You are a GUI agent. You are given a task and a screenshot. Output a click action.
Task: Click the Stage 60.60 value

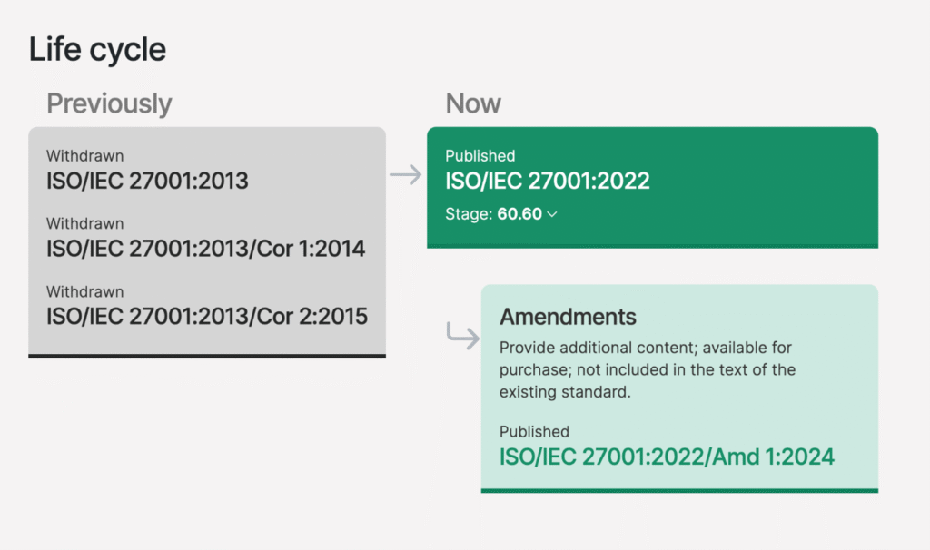tap(519, 215)
